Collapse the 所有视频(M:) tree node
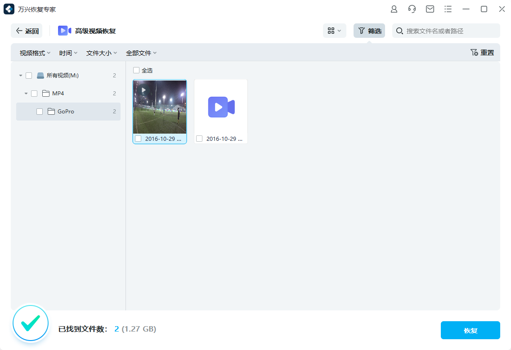511x350 pixels. [x=20, y=75]
